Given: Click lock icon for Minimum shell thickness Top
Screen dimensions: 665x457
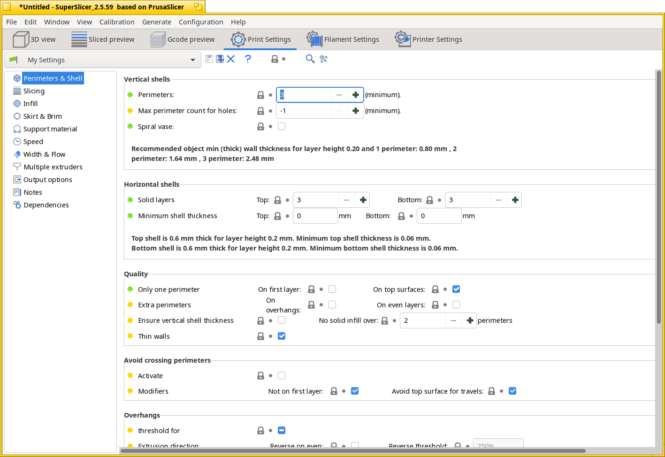Looking at the screenshot, I should click(277, 216).
